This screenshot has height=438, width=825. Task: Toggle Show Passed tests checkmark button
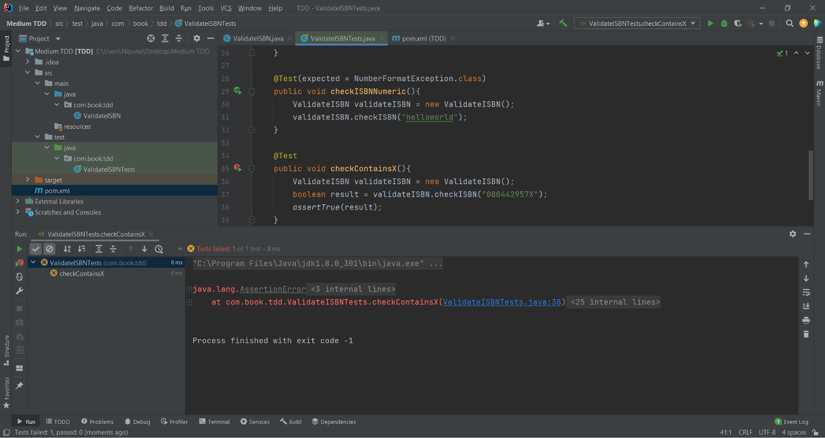point(36,249)
